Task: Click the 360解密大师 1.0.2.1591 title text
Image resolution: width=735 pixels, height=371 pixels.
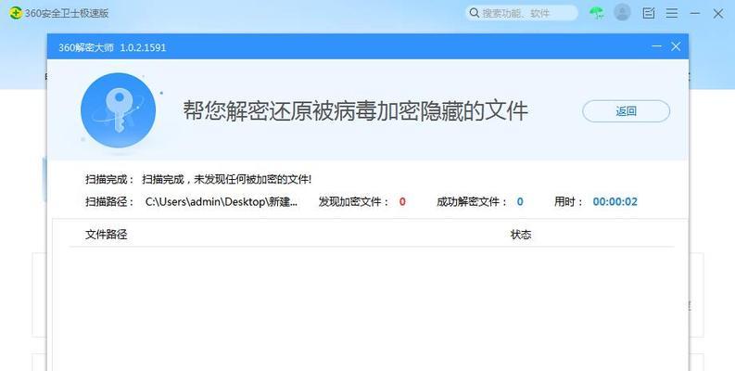Action: pyautogui.click(x=112, y=47)
